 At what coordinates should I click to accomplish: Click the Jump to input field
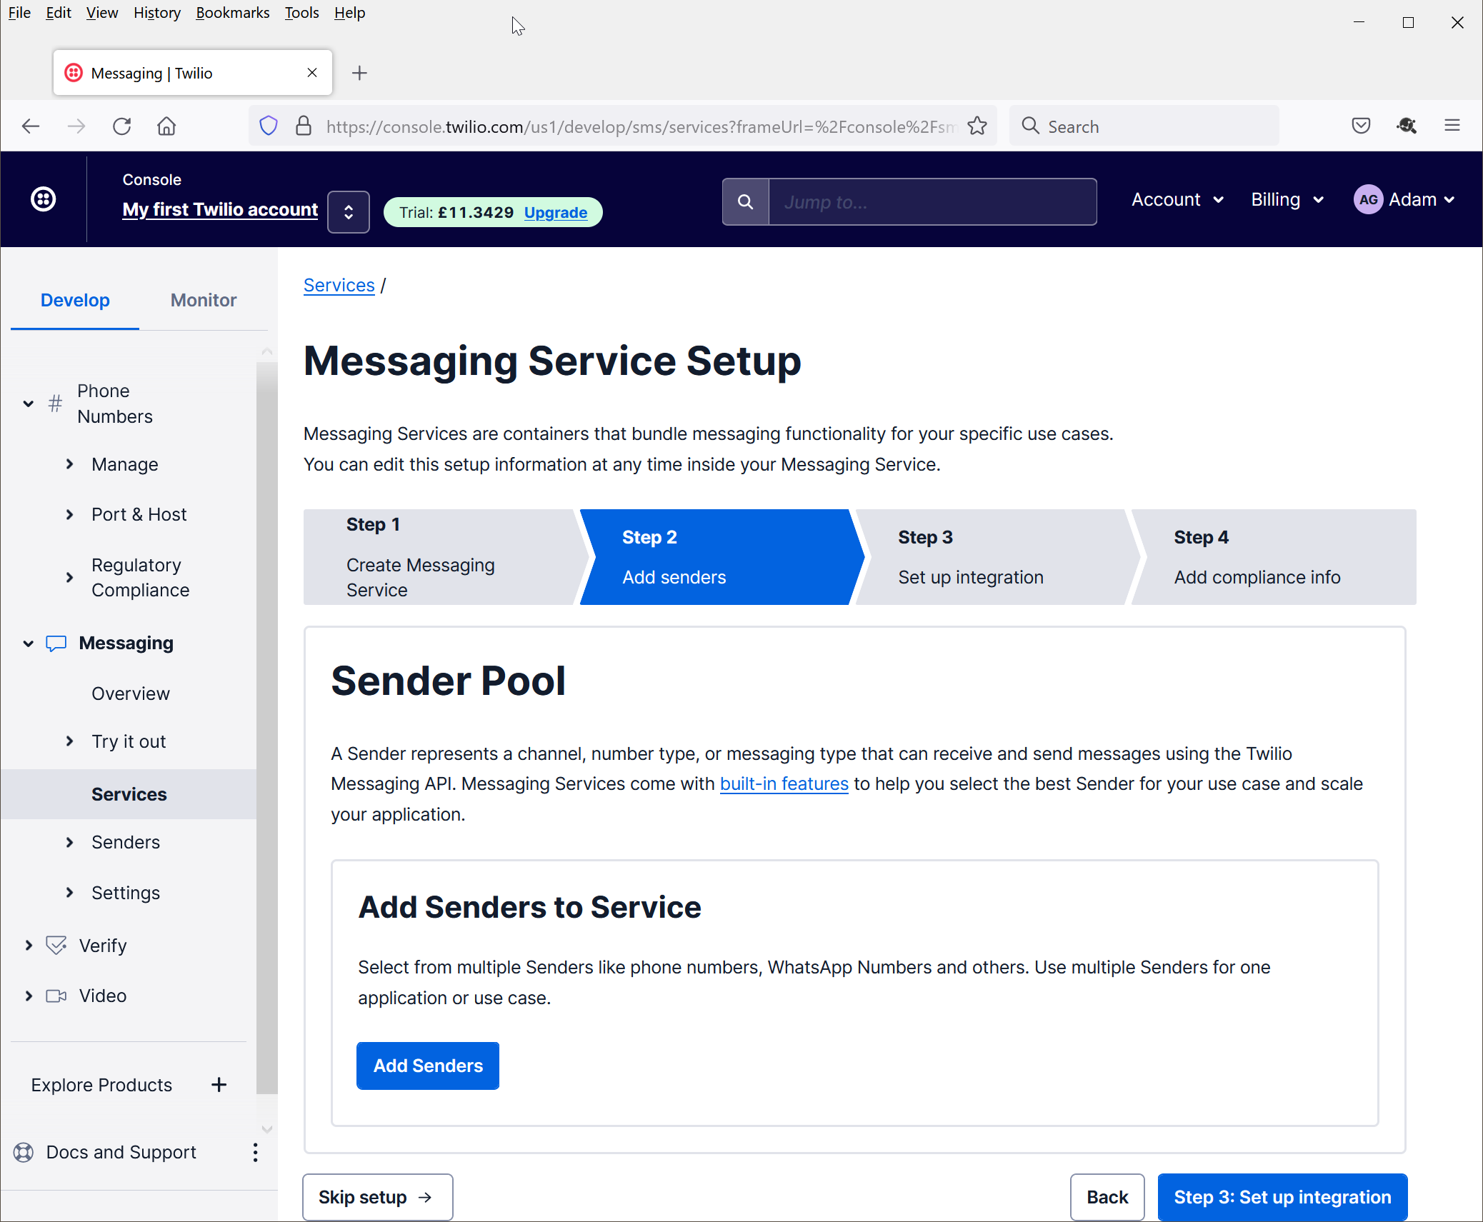(932, 202)
